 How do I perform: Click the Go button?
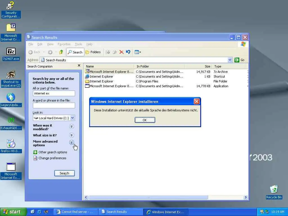[x=239, y=60]
